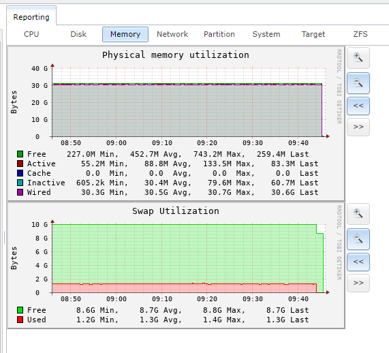Click the purple Wired legend color swatch
Viewport: 389px width, 353px height.
point(20,192)
